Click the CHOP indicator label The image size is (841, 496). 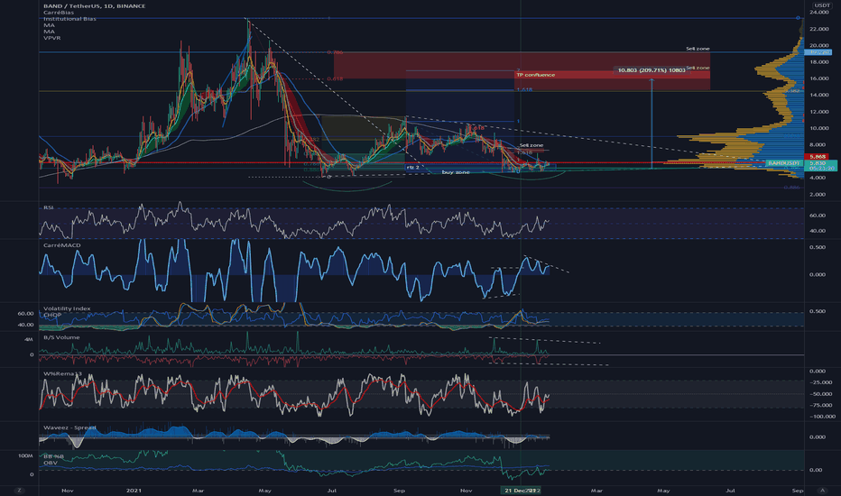coord(52,315)
